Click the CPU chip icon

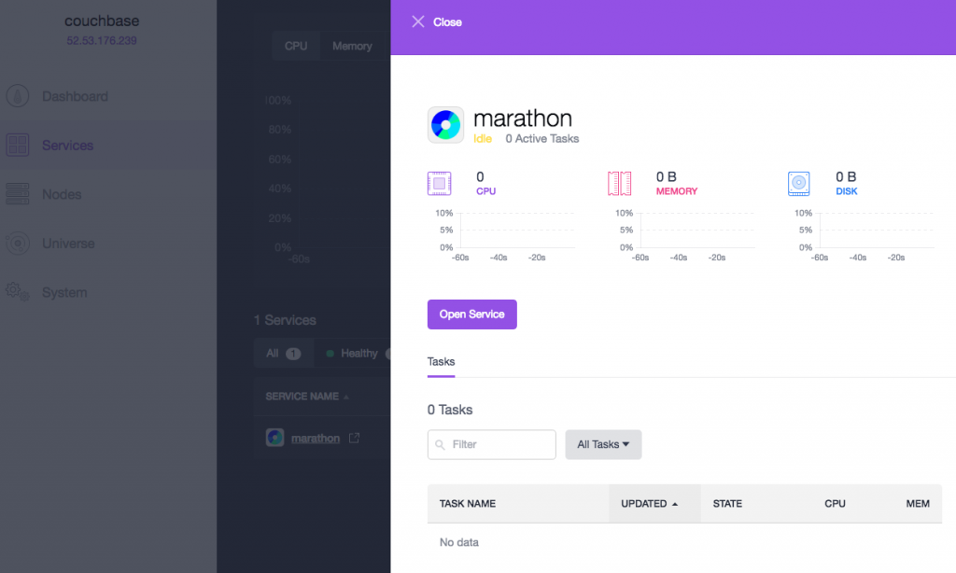439,184
